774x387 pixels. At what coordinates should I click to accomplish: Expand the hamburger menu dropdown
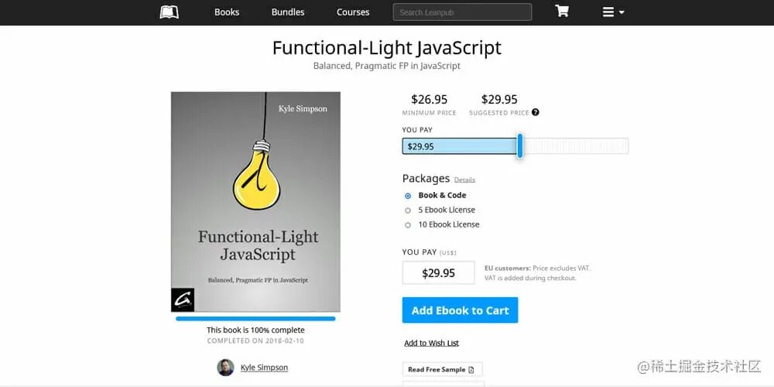[x=613, y=12]
